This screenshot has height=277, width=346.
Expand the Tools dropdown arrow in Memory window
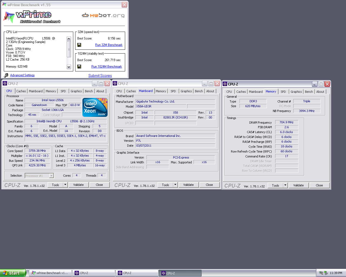click(285, 185)
